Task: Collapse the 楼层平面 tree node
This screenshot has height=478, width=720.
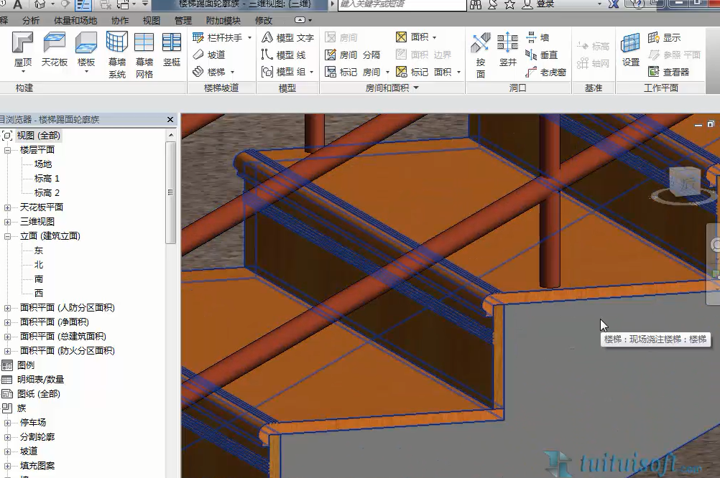Action: 7,150
